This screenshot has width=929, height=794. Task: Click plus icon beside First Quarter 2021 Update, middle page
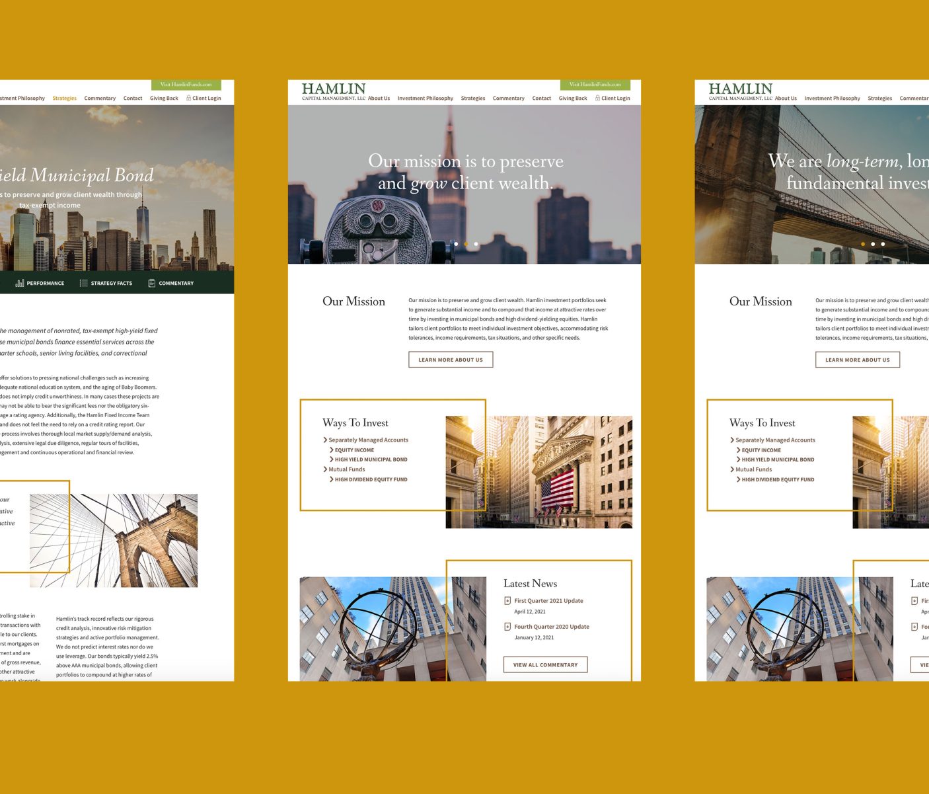[507, 601]
